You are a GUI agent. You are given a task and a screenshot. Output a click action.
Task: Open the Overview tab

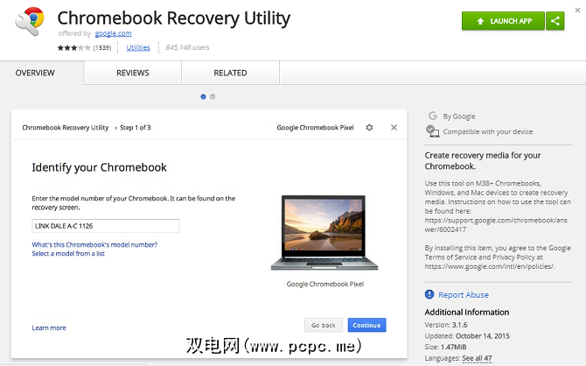click(x=35, y=73)
